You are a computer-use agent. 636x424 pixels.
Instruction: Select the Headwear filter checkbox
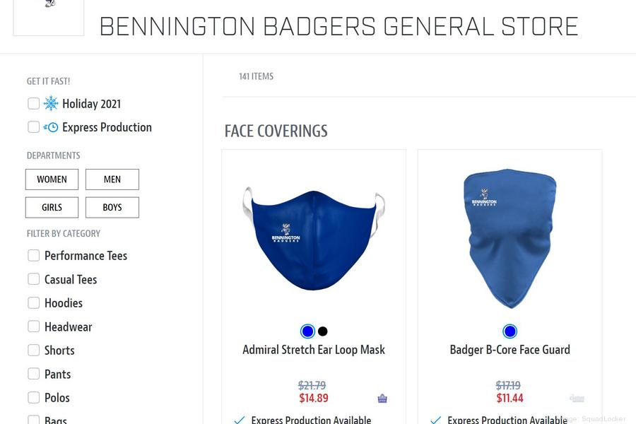coord(34,326)
